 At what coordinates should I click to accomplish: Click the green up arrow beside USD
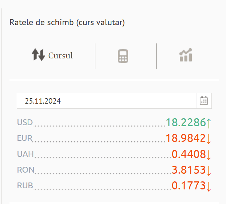(209, 123)
